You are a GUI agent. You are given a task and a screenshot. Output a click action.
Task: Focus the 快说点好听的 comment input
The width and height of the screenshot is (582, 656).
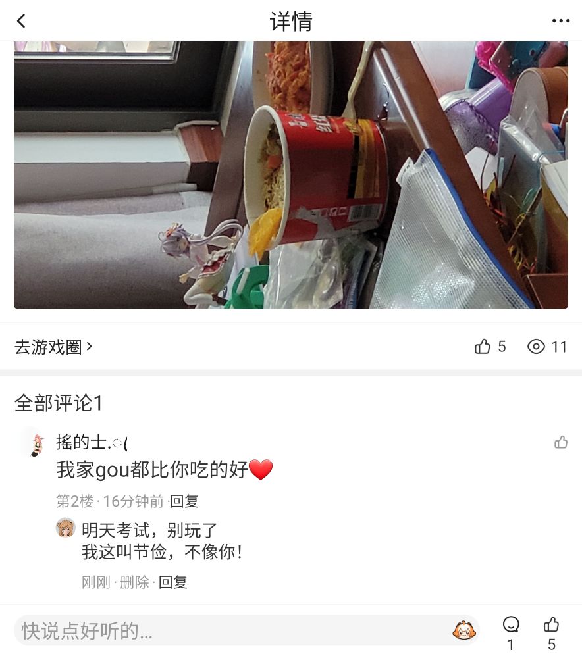click(234, 630)
